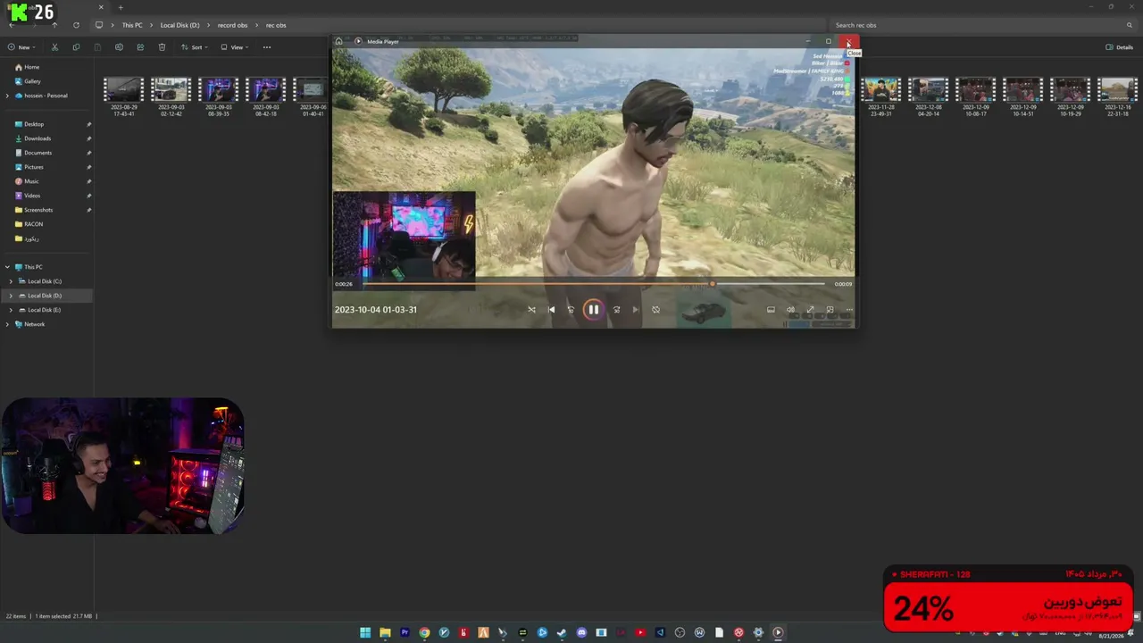This screenshot has width=1143, height=643.
Task: Open the Videos quick access folder
Action: (32, 196)
